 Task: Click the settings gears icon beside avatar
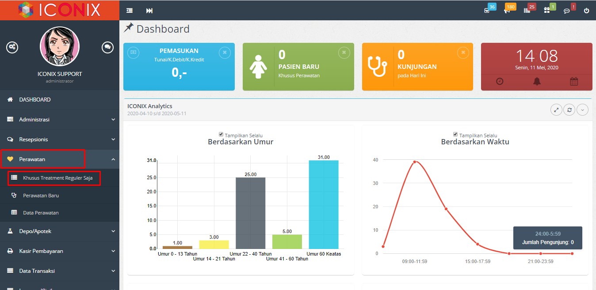tap(12, 47)
